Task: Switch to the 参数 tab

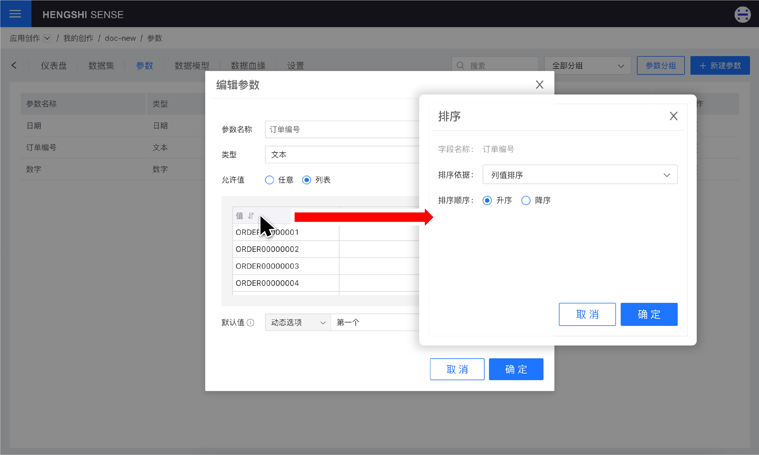Action: coord(145,66)
